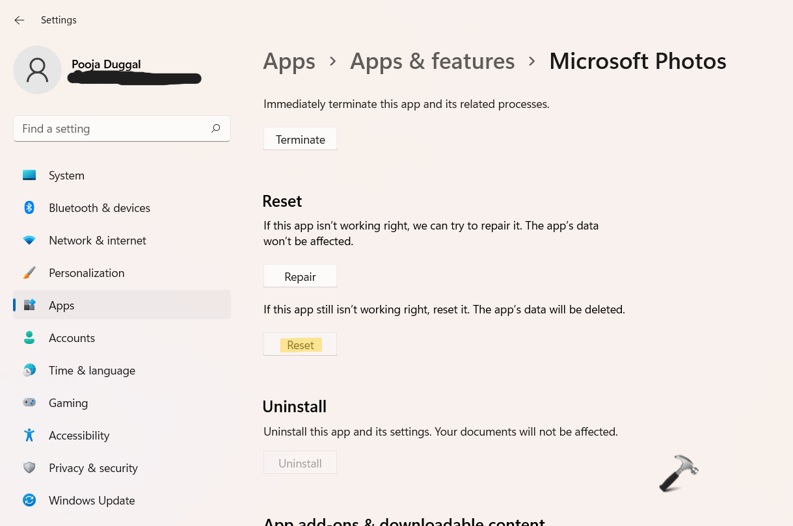The image size is (793, 526).
Task: Click the Personalization paintbrush icon
Action: (29, 273)
